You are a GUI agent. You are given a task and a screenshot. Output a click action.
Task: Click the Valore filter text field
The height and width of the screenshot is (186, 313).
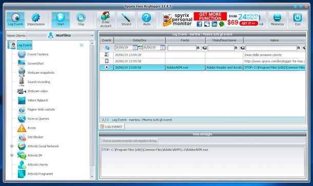pyautogui.click(x=271, y=48)
